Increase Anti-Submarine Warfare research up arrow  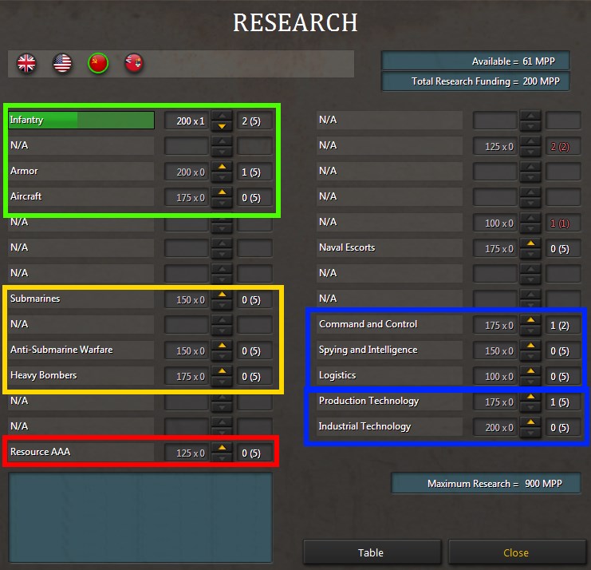pyautogui.click(x=222, y=346)
